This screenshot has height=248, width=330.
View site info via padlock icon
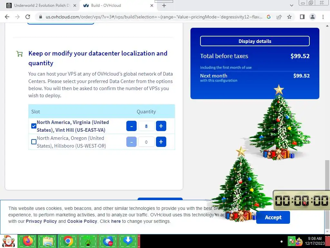point(41,17)
